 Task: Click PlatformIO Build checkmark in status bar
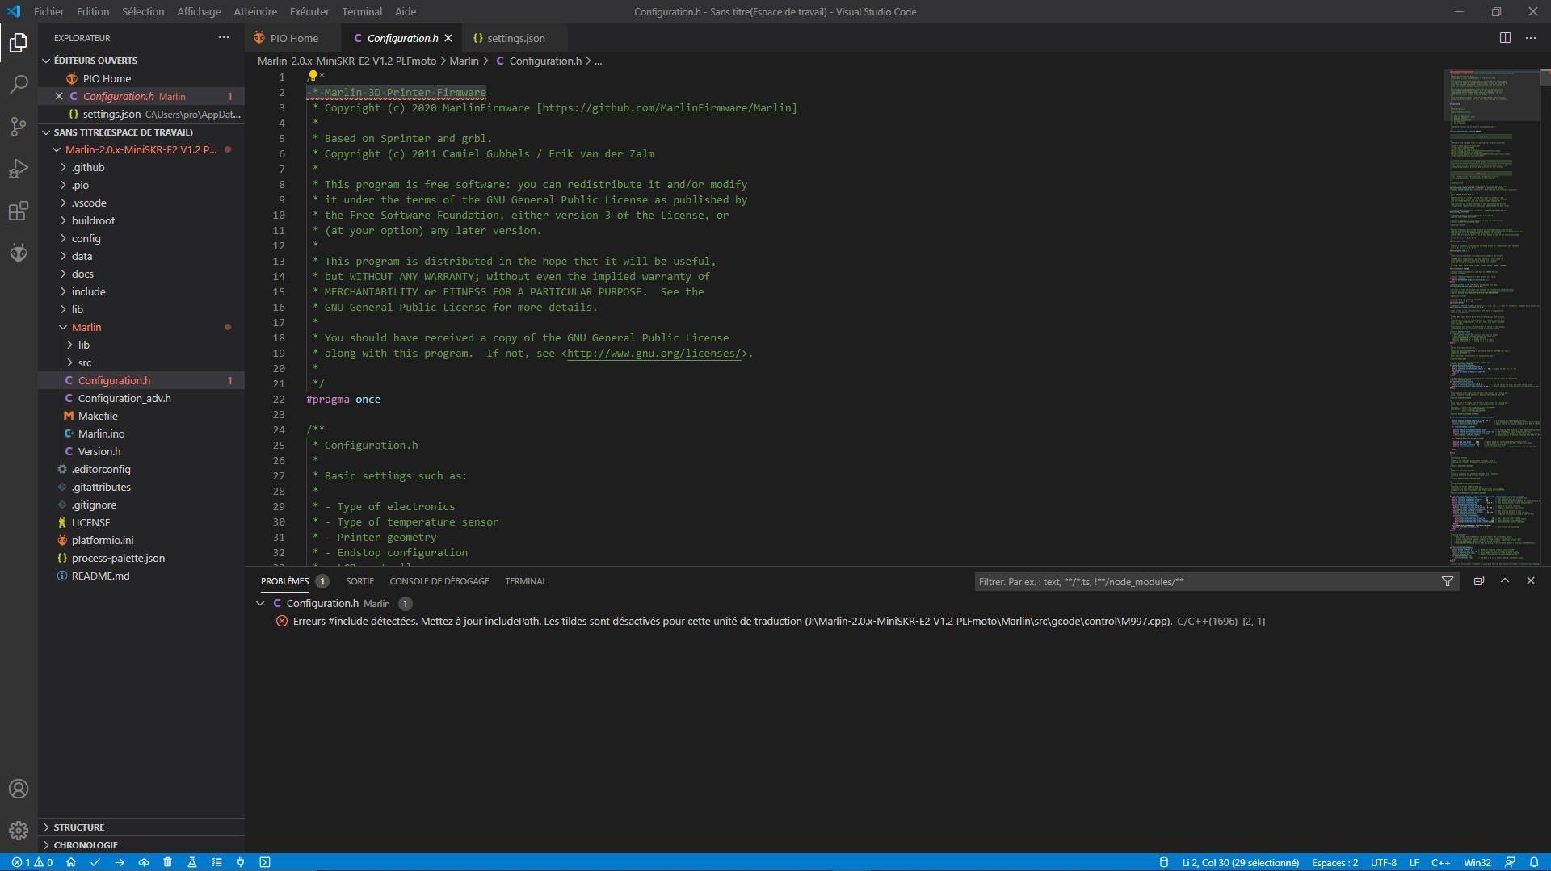(95, 862)
